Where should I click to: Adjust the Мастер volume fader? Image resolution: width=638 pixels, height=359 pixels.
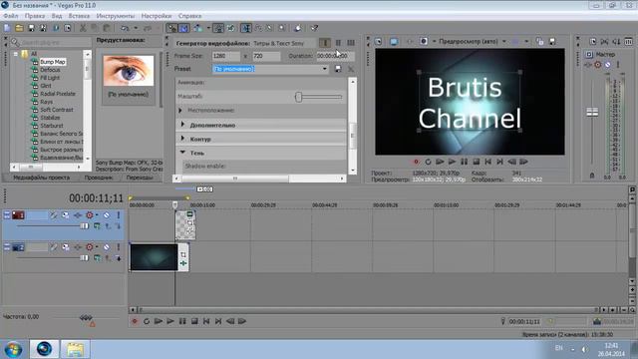point(592,112)
